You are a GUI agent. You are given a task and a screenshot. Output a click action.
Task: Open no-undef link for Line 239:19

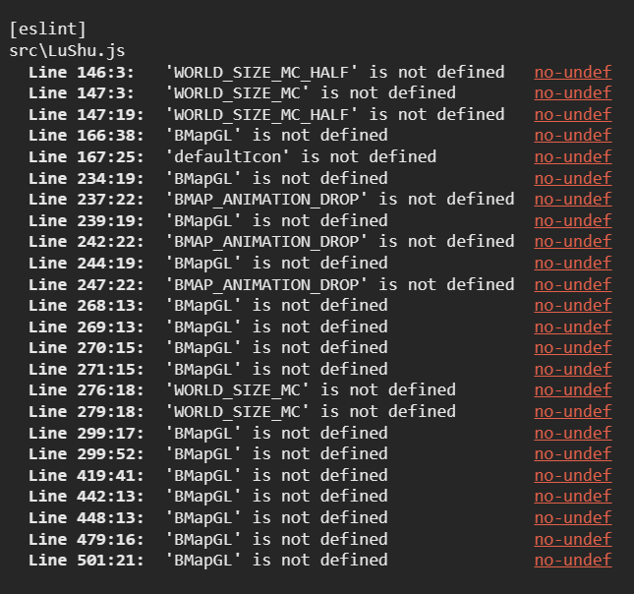(573, 221)
